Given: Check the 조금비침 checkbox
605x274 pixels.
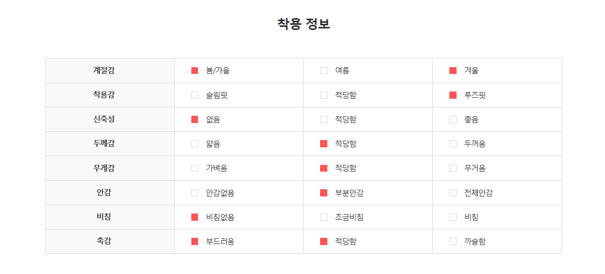Looking at the screenshot, I should tap(324, 217).
